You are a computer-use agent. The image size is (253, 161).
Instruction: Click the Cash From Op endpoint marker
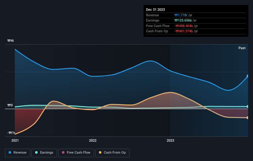[x=248, y=118]
